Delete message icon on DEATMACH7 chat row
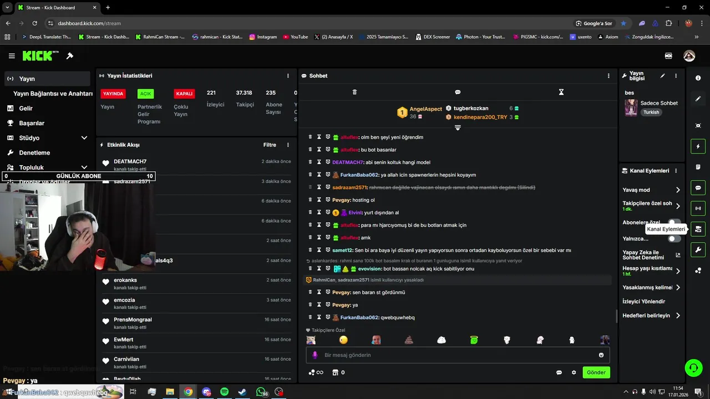The image size is (710, 399). tap(311, 162)
